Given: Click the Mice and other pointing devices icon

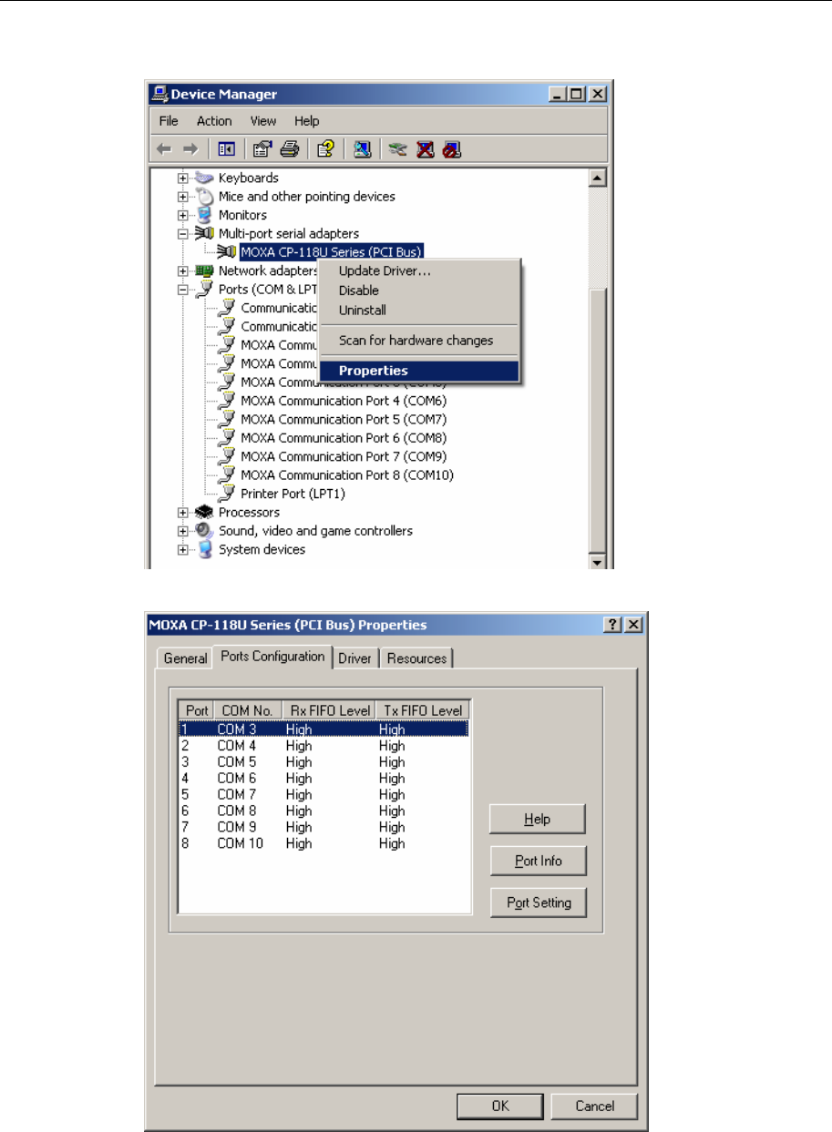Looking at the screenshot, I should [204, 197].
